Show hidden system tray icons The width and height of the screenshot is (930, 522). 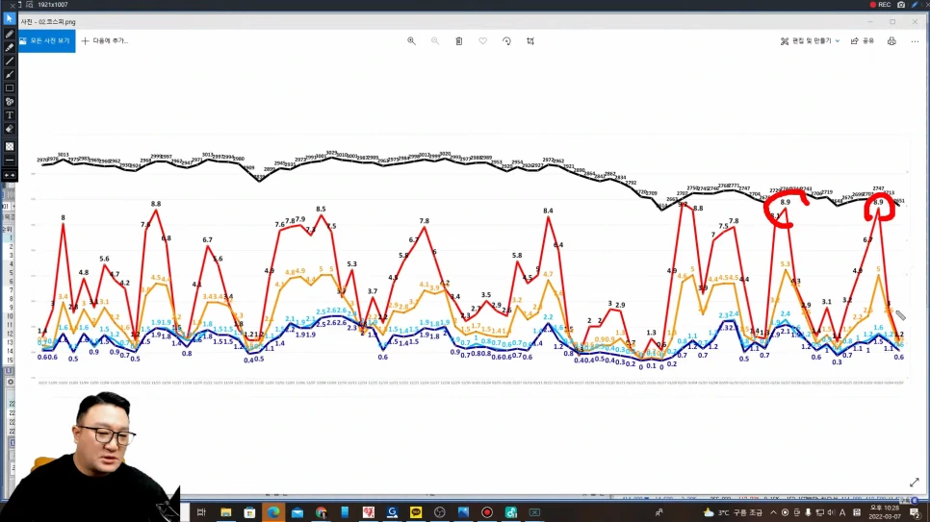pos(773,512)
